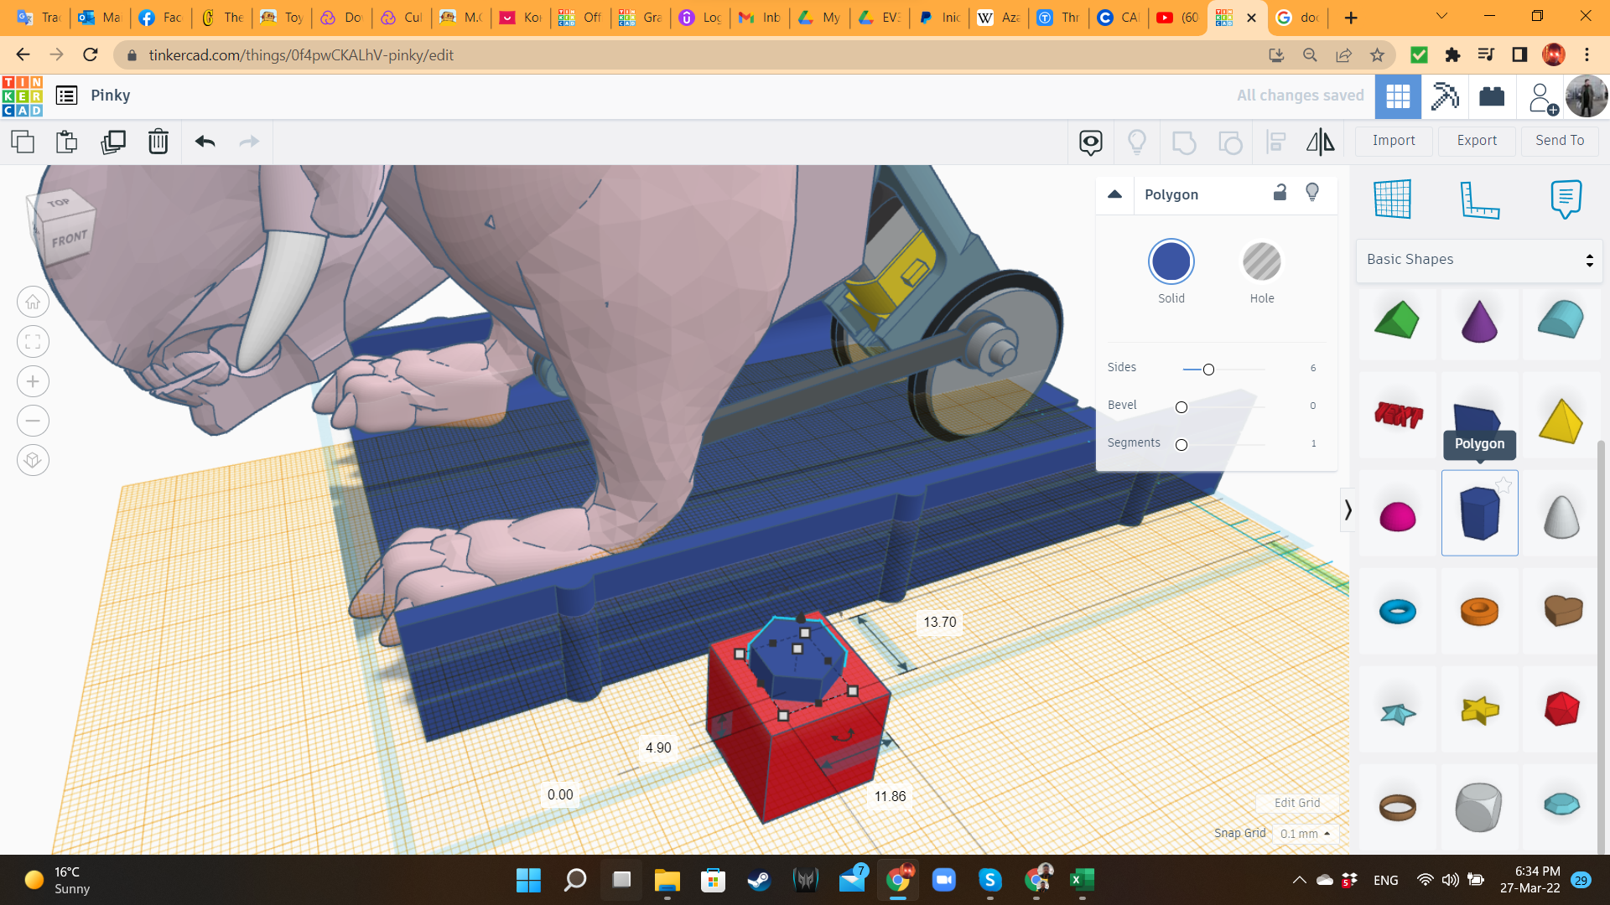Zoom out with minus button
This screenshot has width=1610, height=905.
34,421
